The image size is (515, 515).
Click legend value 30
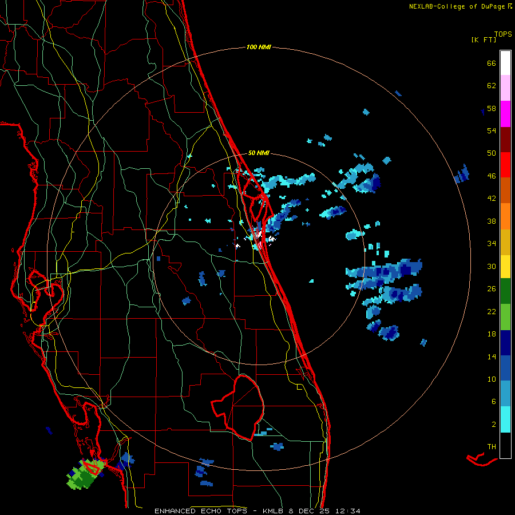pyautogui.click(x=492, y=266)
